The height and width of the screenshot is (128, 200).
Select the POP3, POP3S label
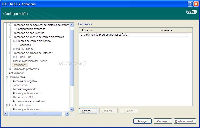(24, 49)
